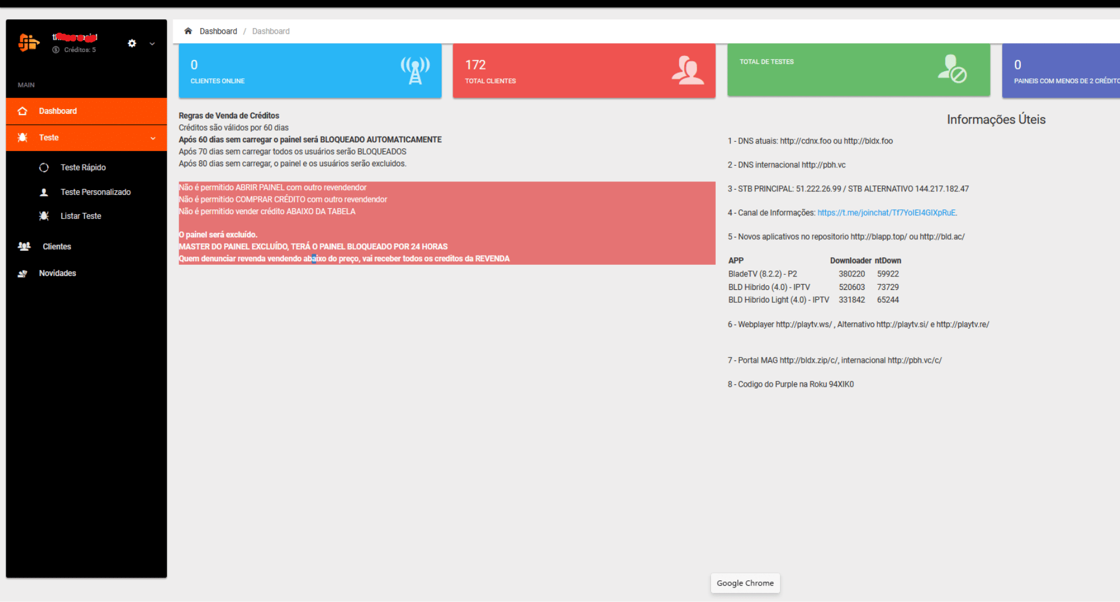Click the Teste bug icon in sidebar
The image size is (1120, 602).
(x=23, y=138)
